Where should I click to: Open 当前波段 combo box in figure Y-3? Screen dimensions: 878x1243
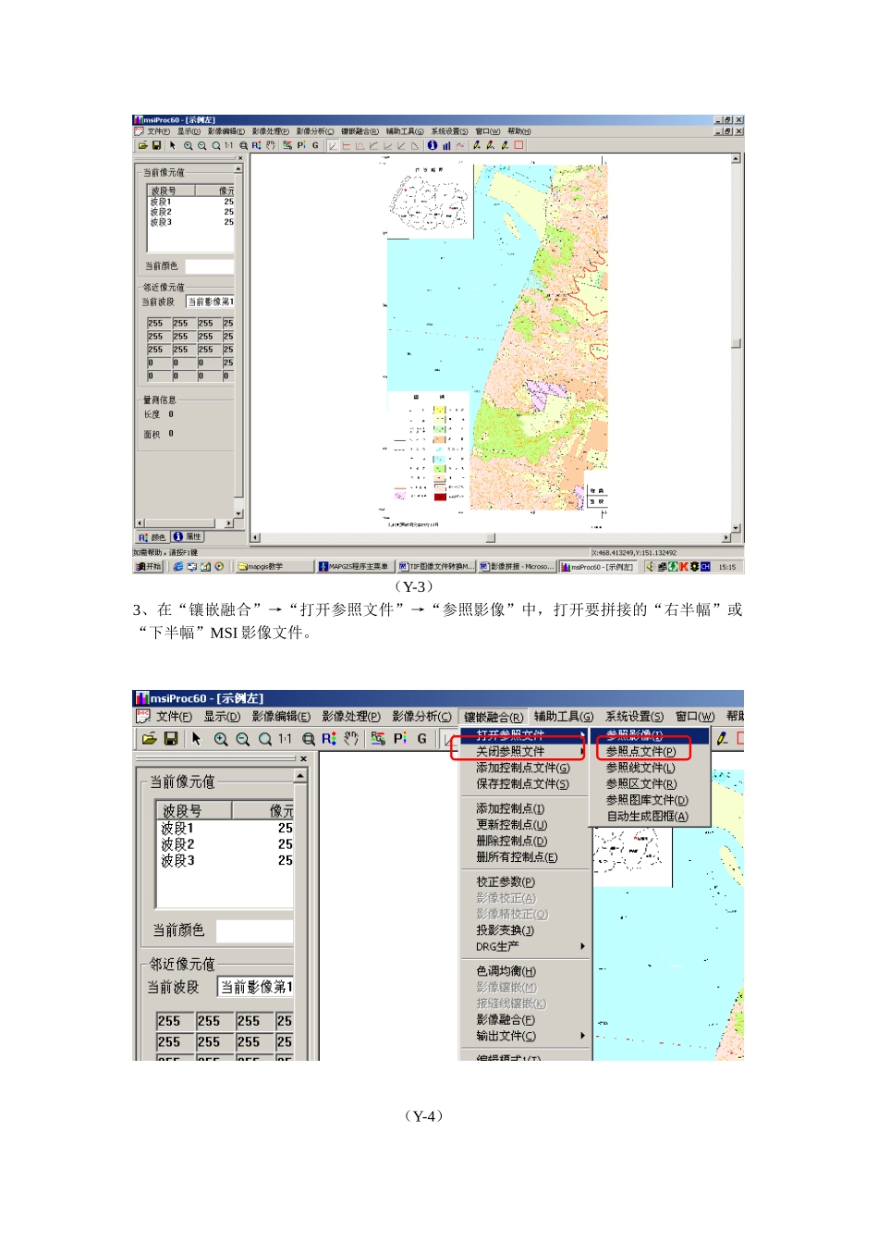(x=211, y=302)
